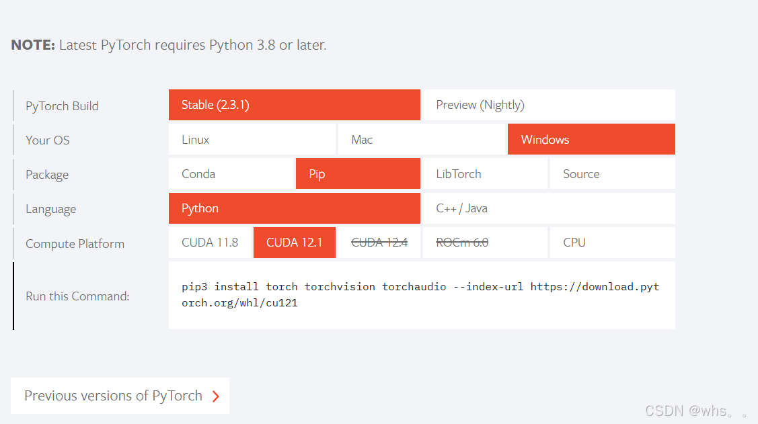This screenshot has width=758, height=424.
Task: Choose the Conda package manager
Action: point(231,173)
